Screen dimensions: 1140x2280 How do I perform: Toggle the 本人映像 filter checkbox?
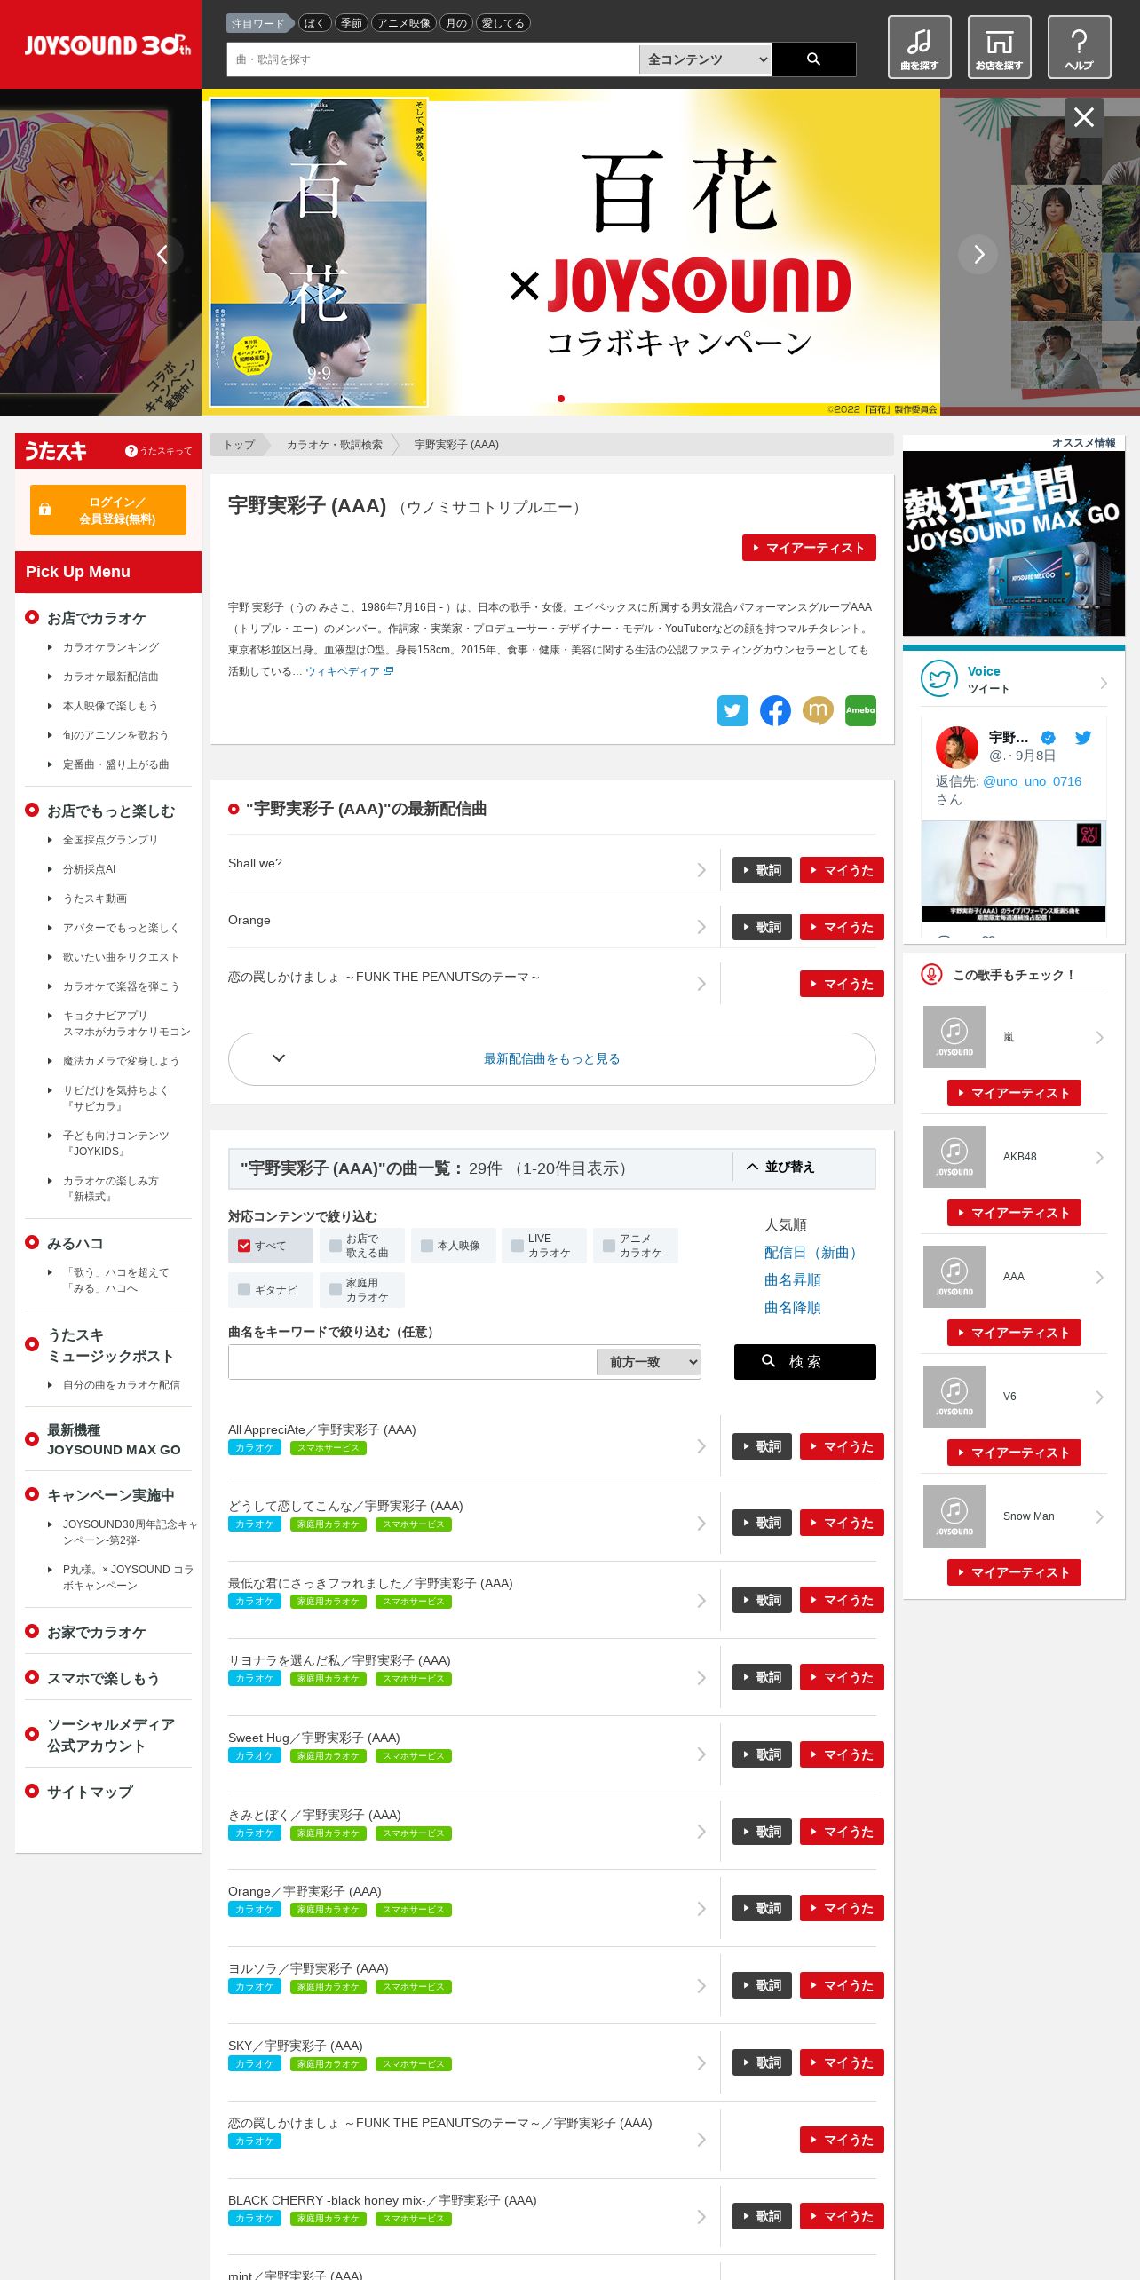pyautogui.click(x=427, y=1246)
